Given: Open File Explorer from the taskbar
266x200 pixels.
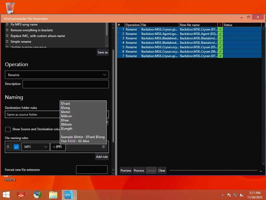Looking at the screenshot, I should coord(53,195).
